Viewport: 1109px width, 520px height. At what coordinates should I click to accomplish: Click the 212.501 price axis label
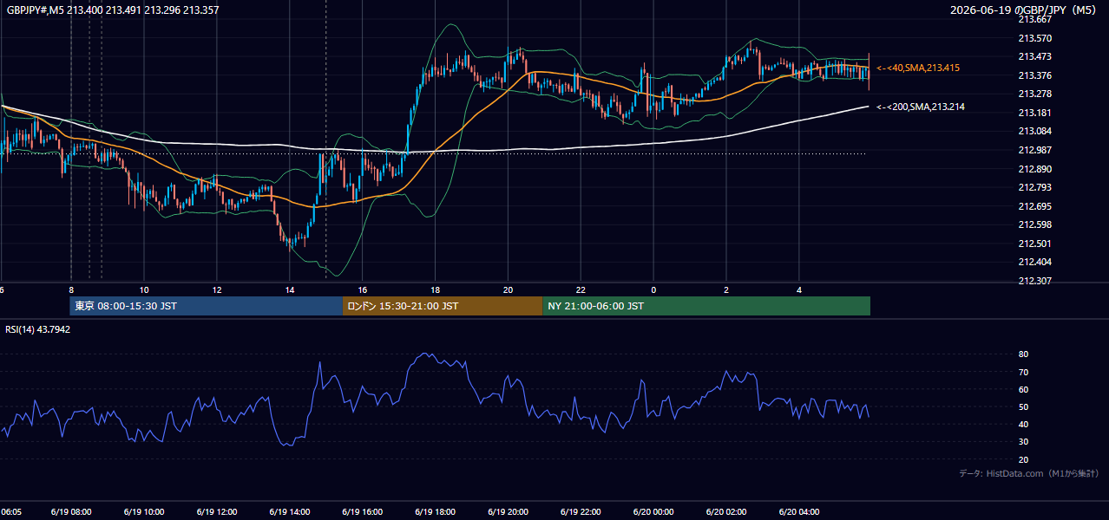(x=1034, y=244)
